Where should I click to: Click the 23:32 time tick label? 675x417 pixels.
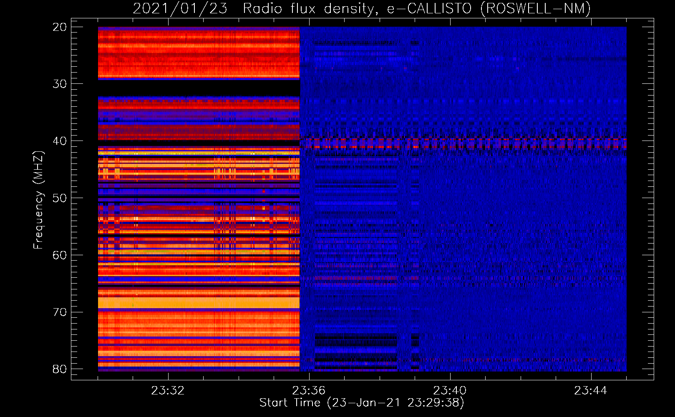coord(168,390)
